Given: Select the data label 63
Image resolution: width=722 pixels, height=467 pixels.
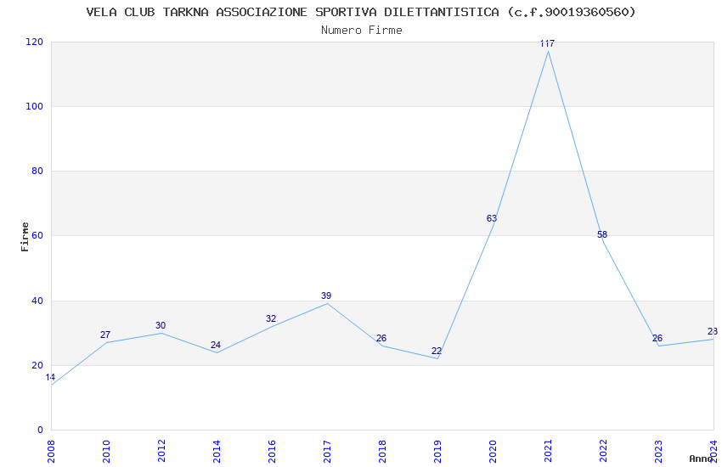Looking at the screenshot, I should pos(492,218).
